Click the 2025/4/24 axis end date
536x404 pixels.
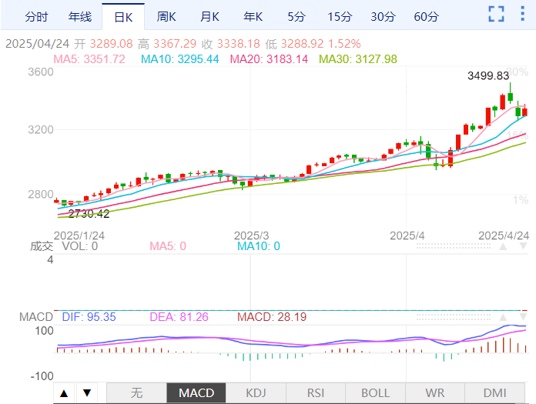[504, 235]
